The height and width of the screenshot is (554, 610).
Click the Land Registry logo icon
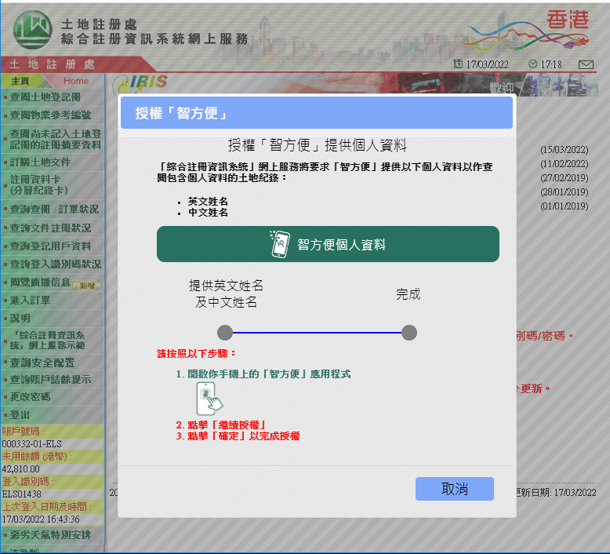tap(33, 30)
